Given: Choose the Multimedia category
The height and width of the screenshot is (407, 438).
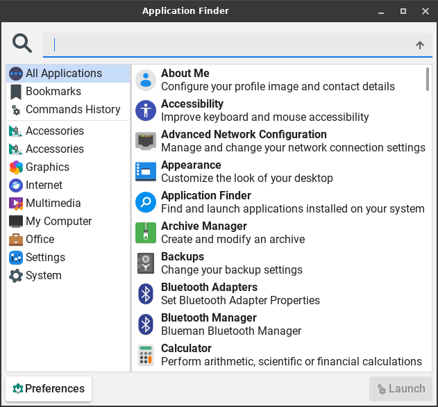Looking at the screenshot, I should tap(53, 203).
